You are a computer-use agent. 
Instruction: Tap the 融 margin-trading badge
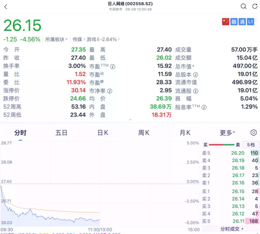coord(234,22)
